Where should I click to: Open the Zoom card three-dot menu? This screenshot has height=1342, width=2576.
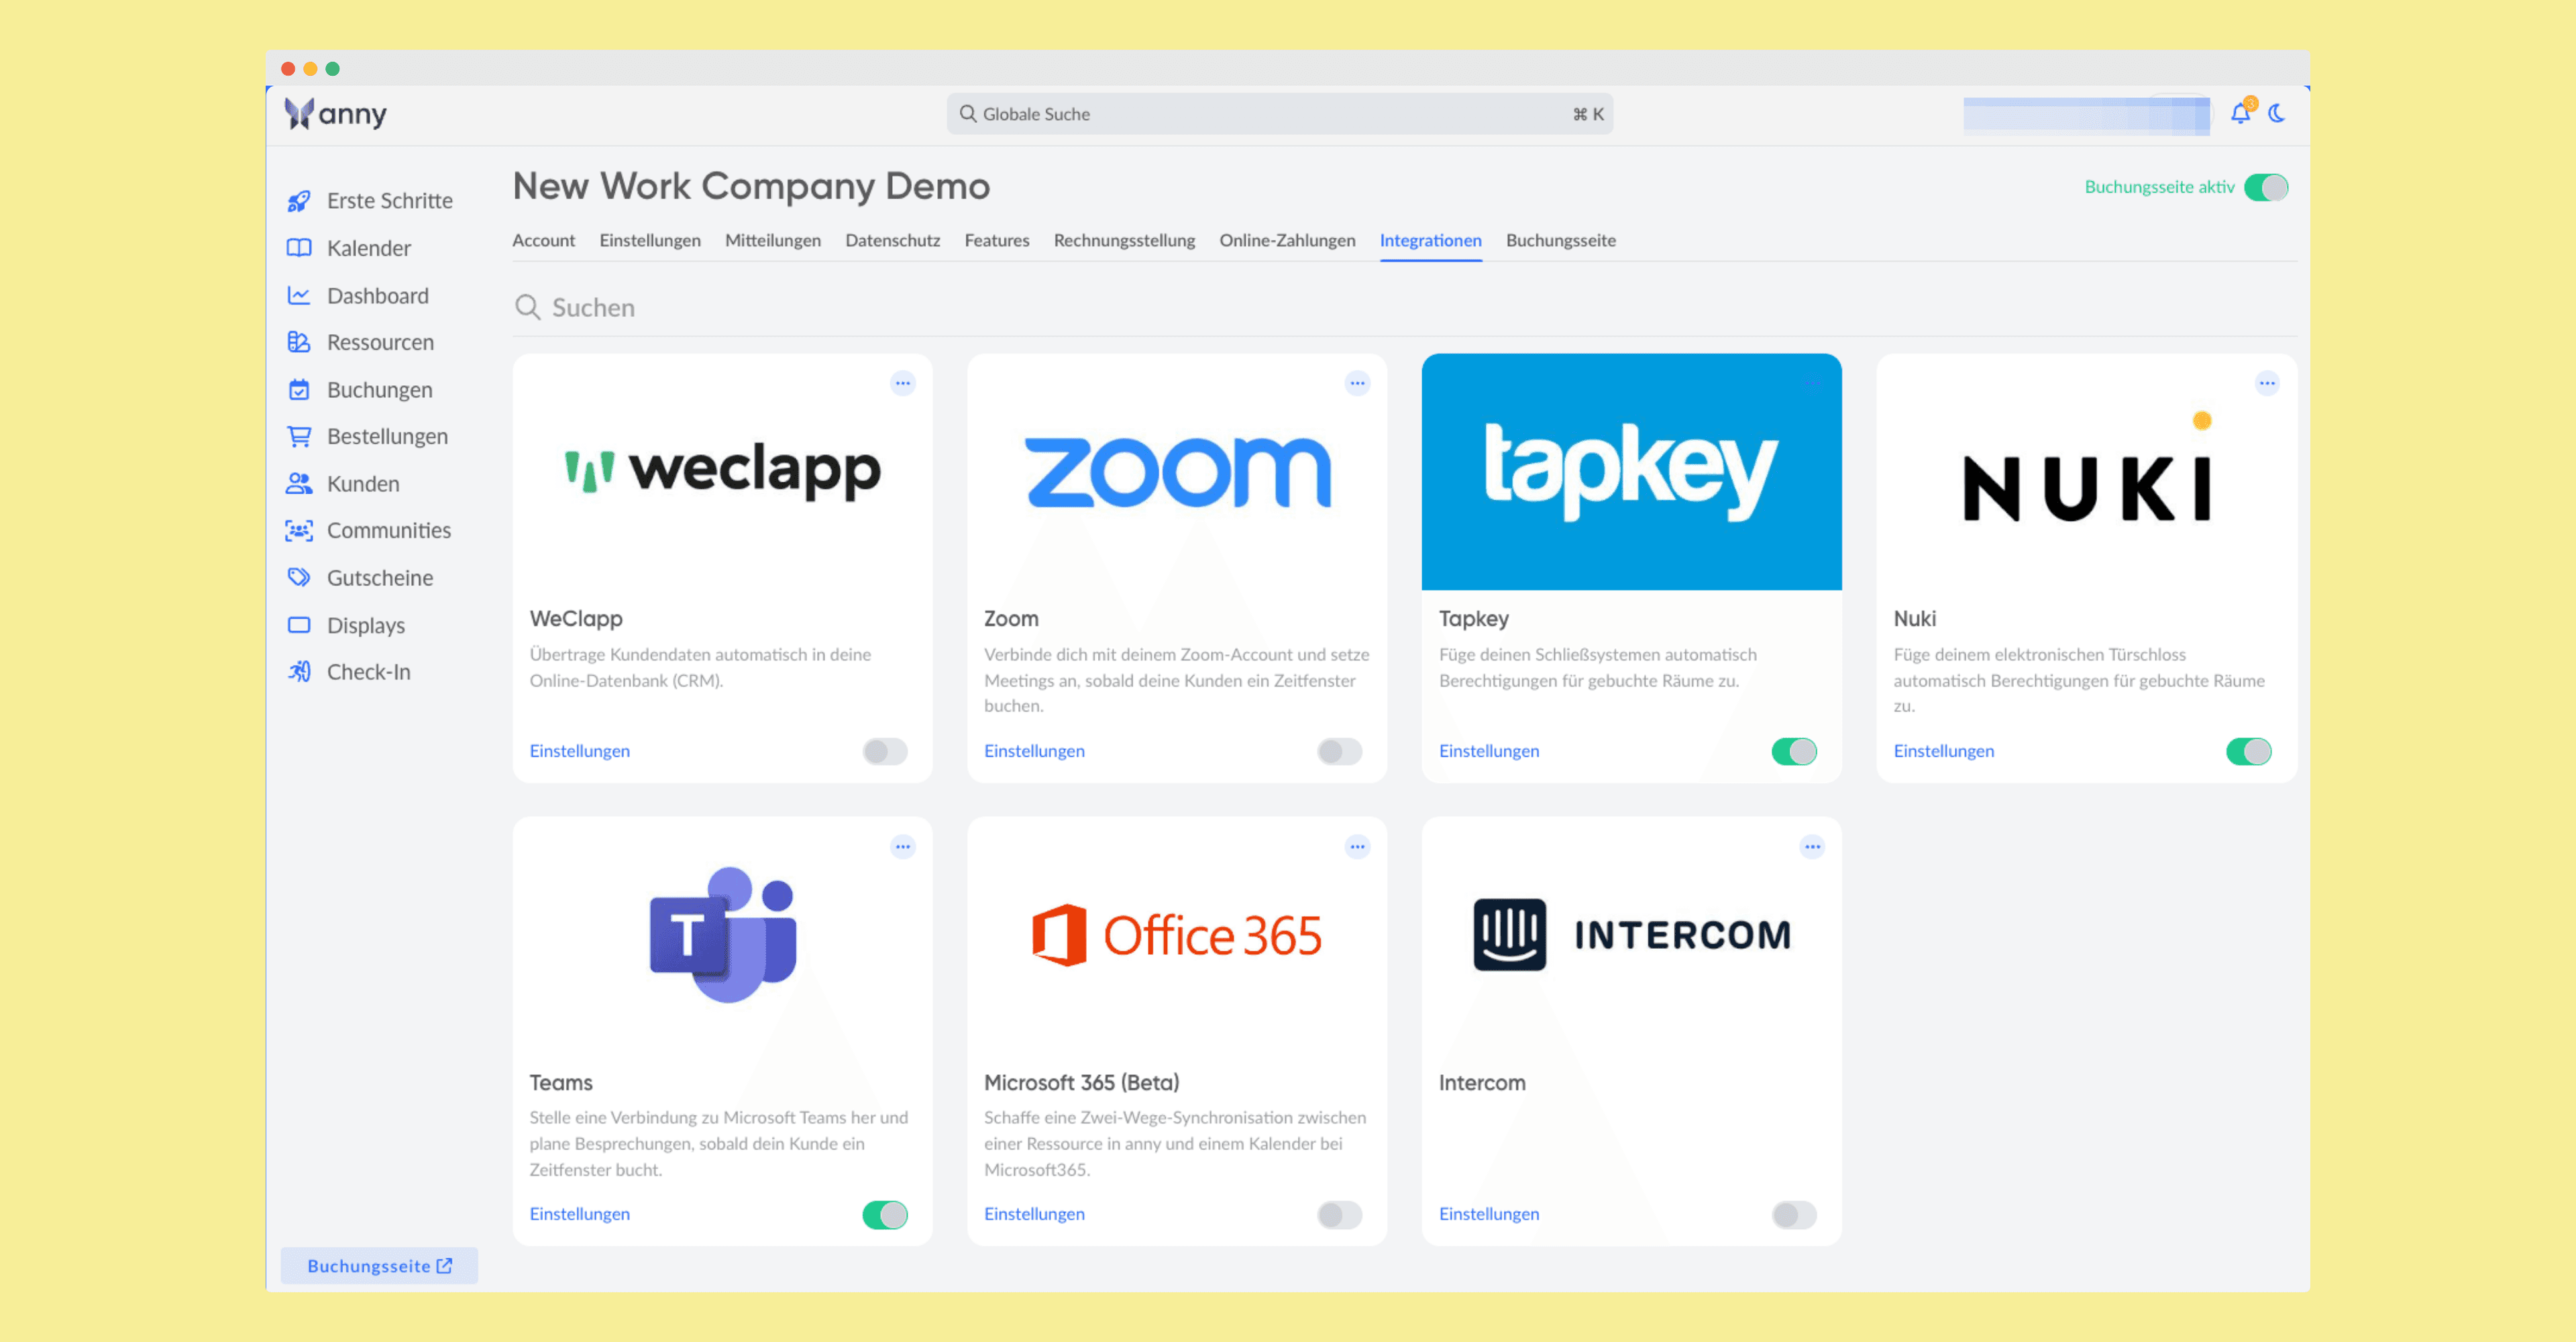pos(1357,383)
